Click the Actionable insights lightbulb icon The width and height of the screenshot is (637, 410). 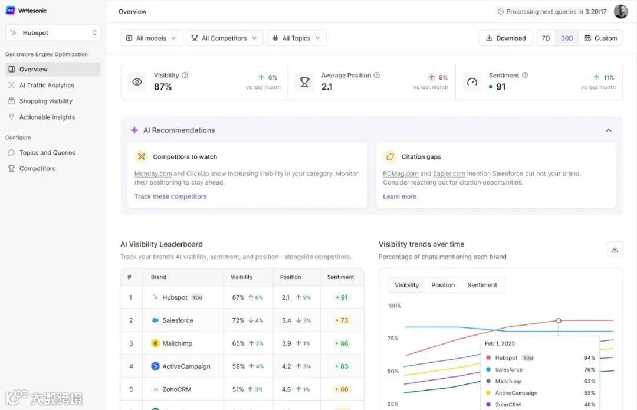[x=11, y=117]
